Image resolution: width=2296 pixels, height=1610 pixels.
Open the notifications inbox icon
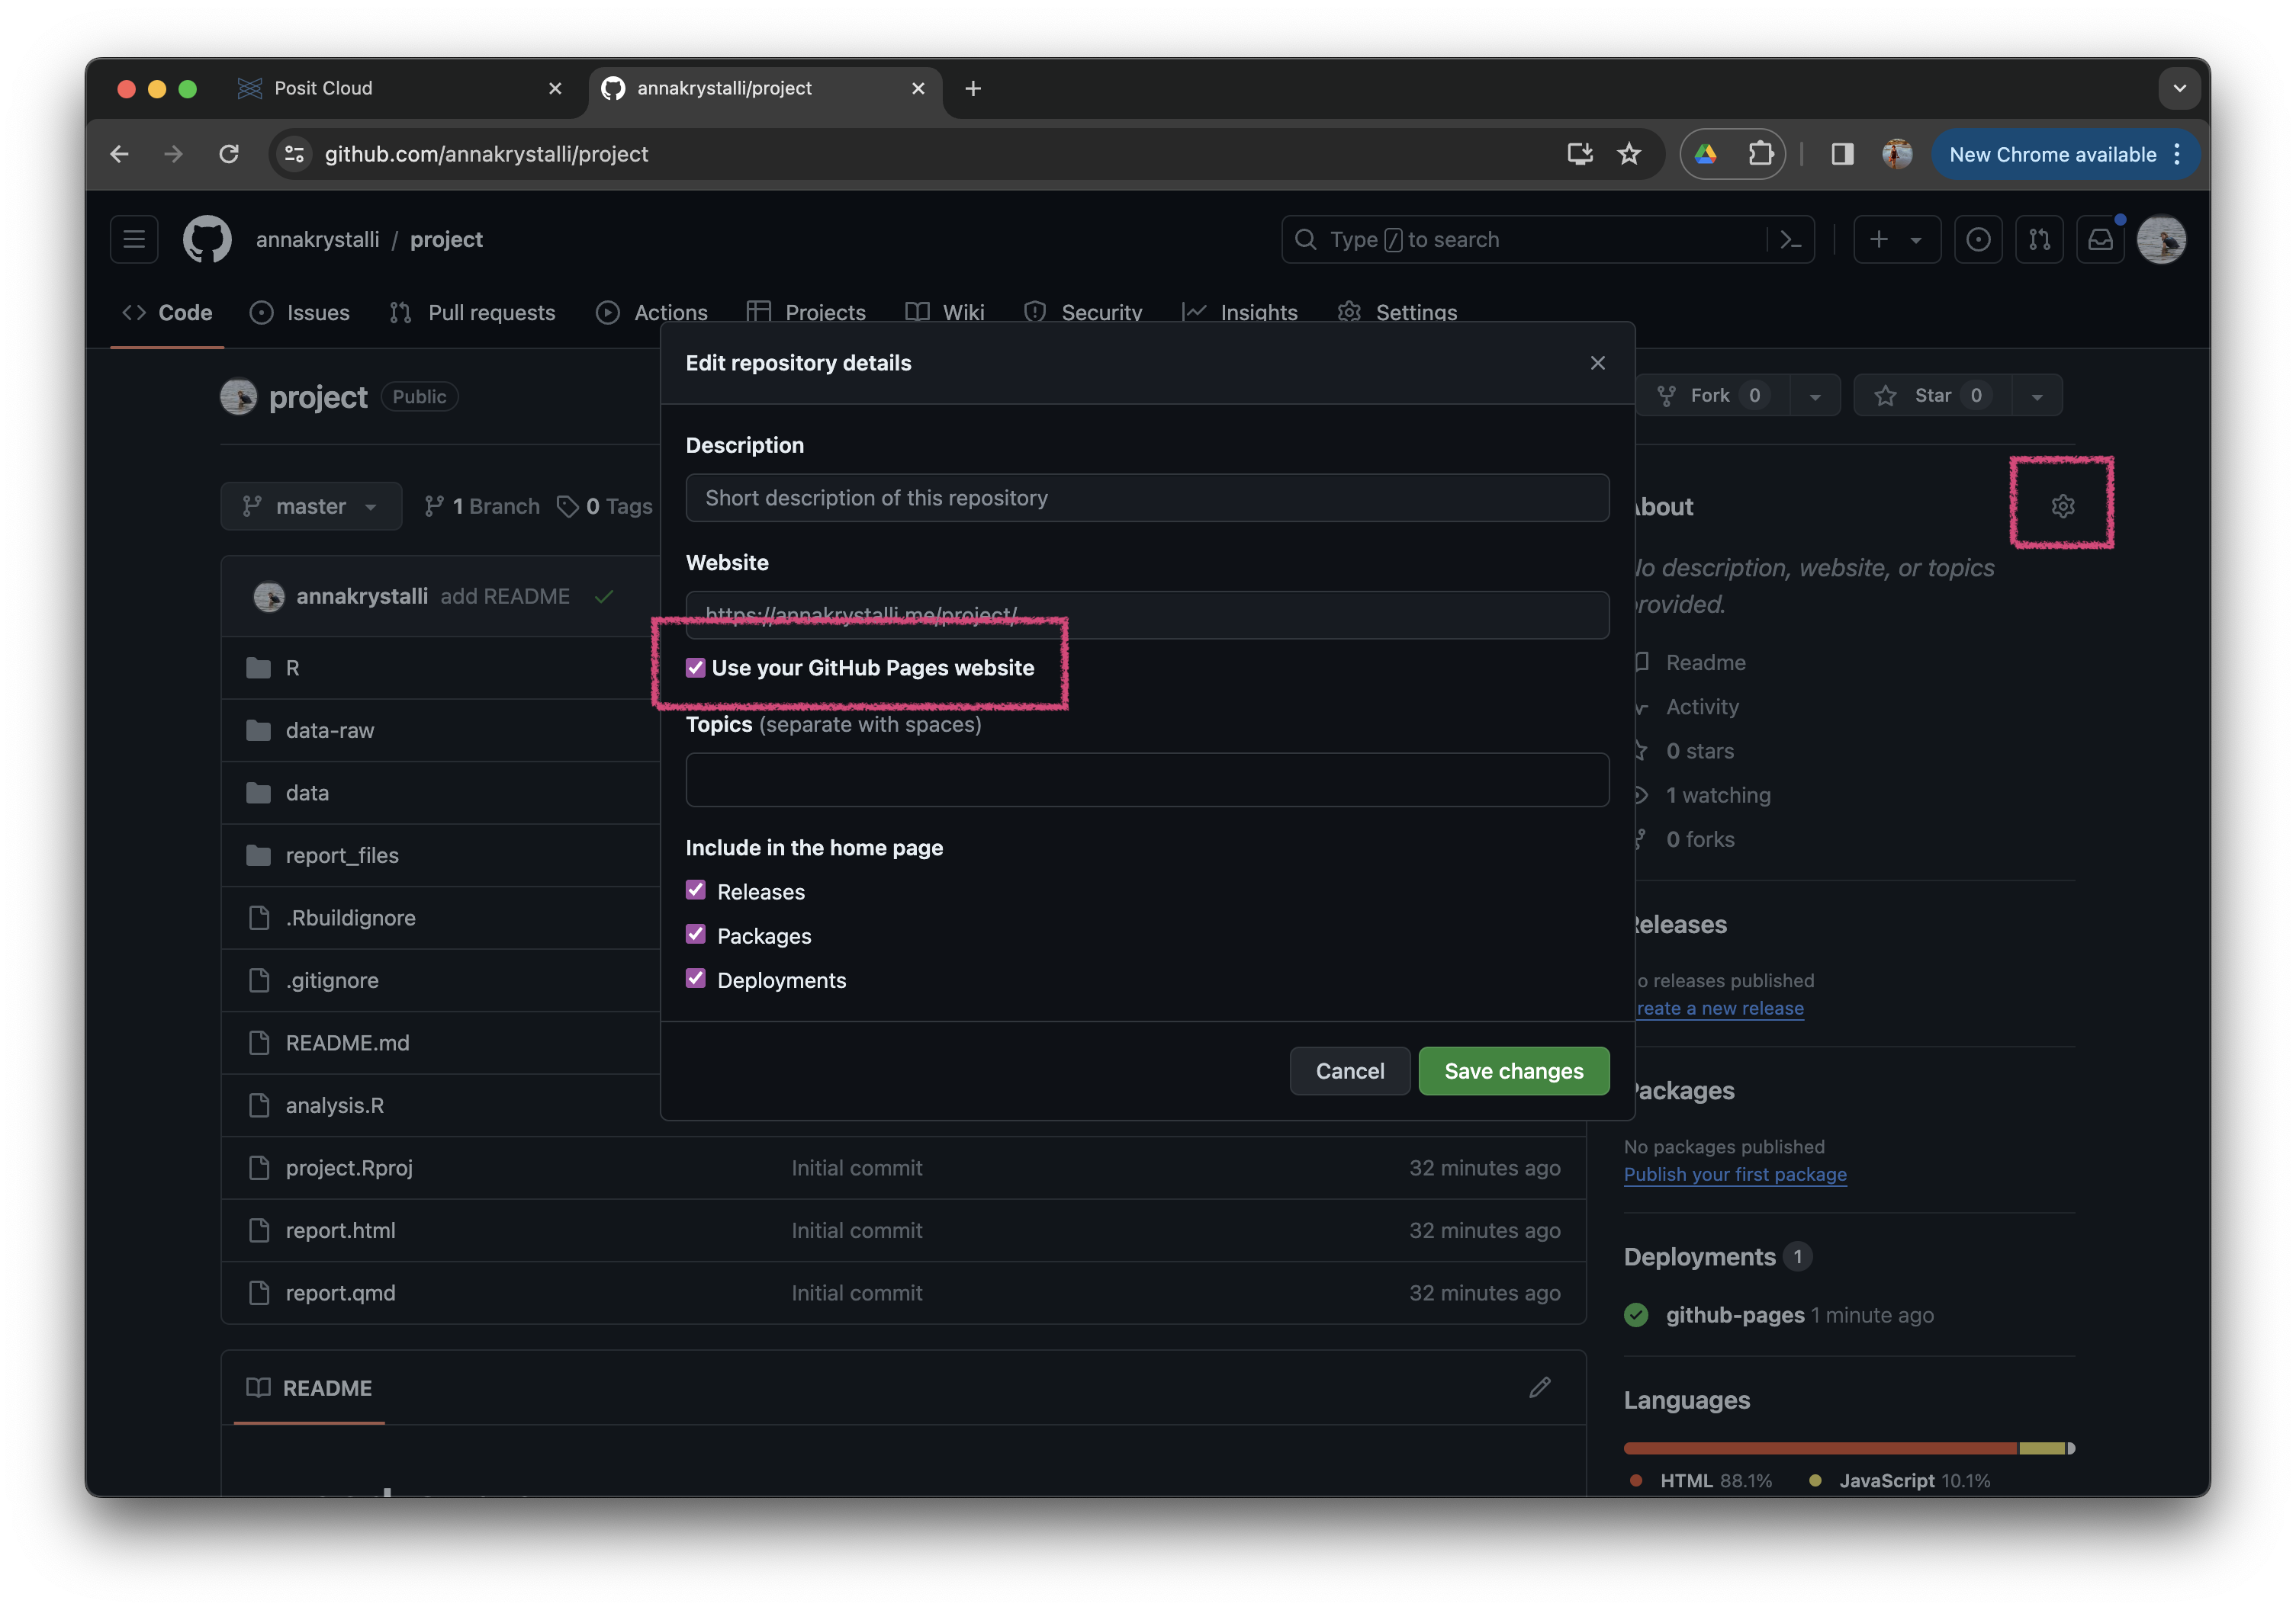coord(2101,240)
